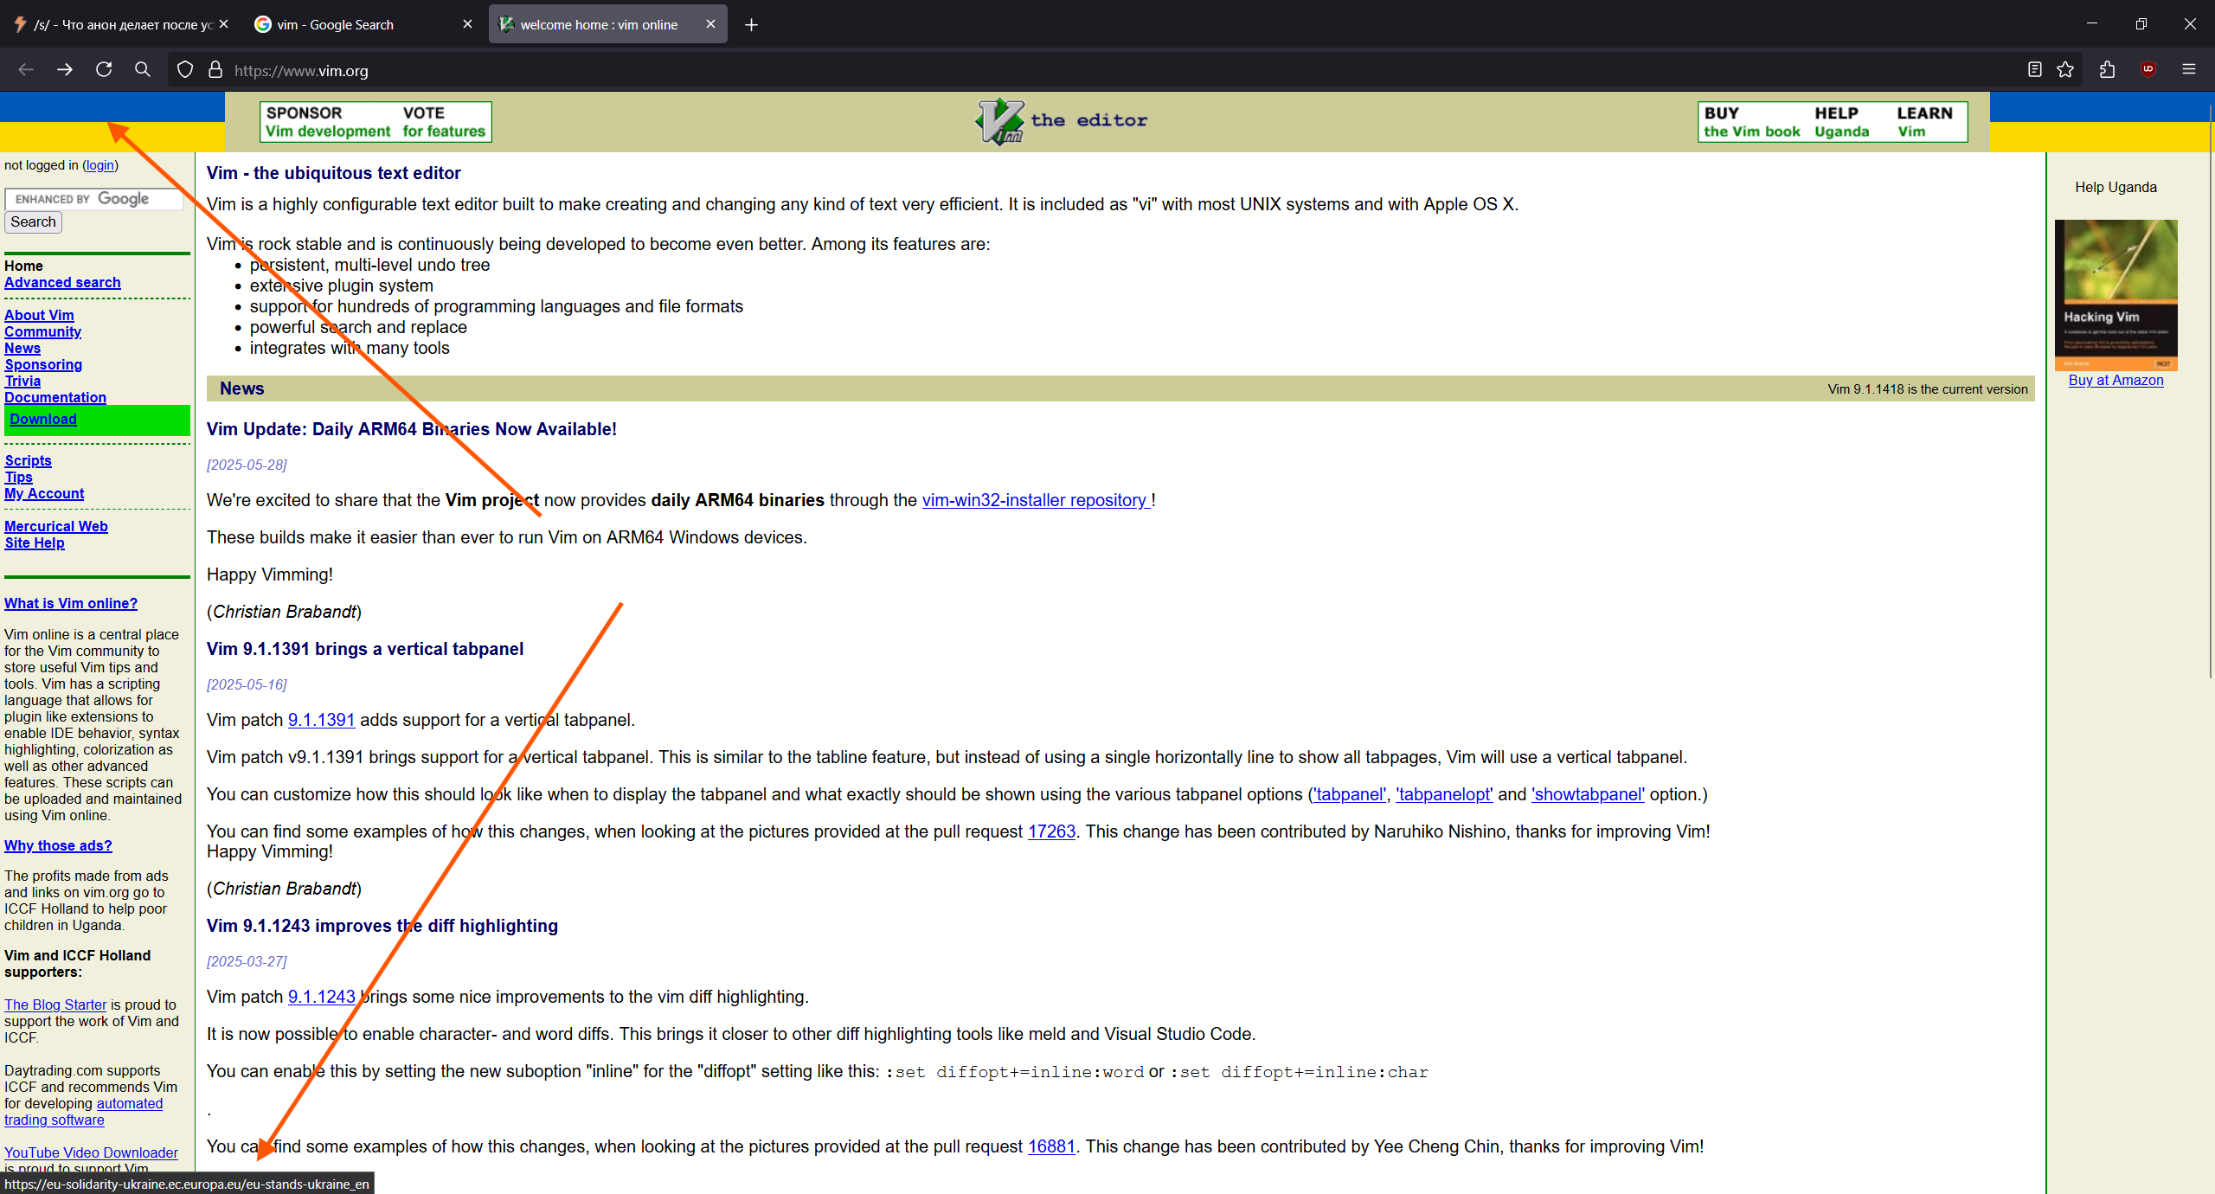Click the Download link in sidebar
Image resolution: width=2215 pixels, height=1194 pixels.
click(x=43, y=420)
